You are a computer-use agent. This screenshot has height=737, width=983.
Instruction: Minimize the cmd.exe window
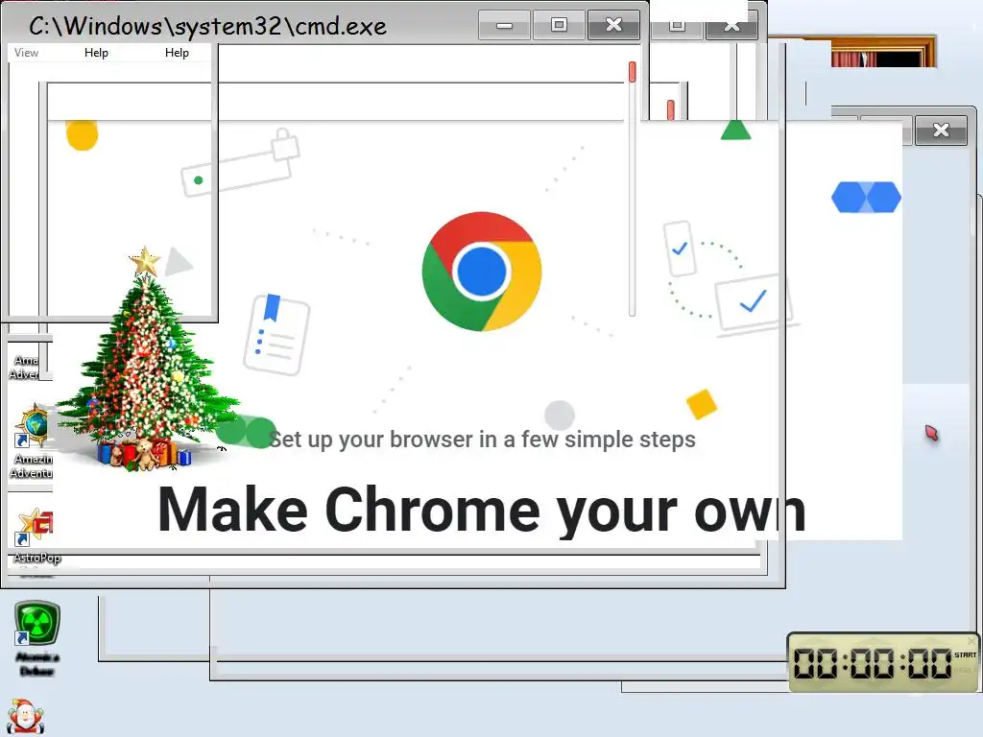click(x=505, y=25)
